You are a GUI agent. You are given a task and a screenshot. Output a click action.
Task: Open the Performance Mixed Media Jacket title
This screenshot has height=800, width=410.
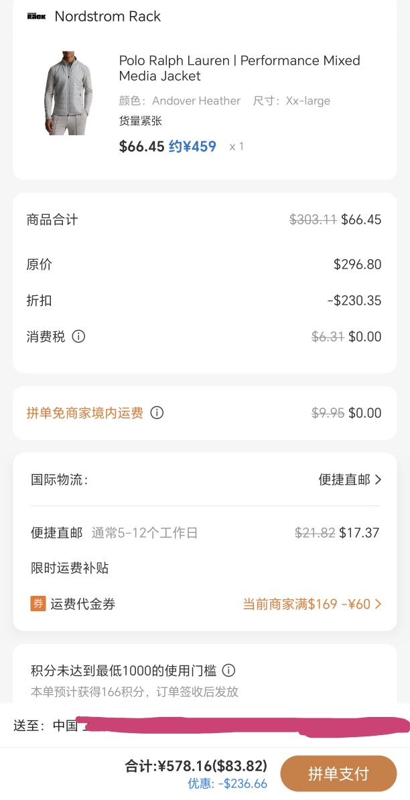pos(239,68)
